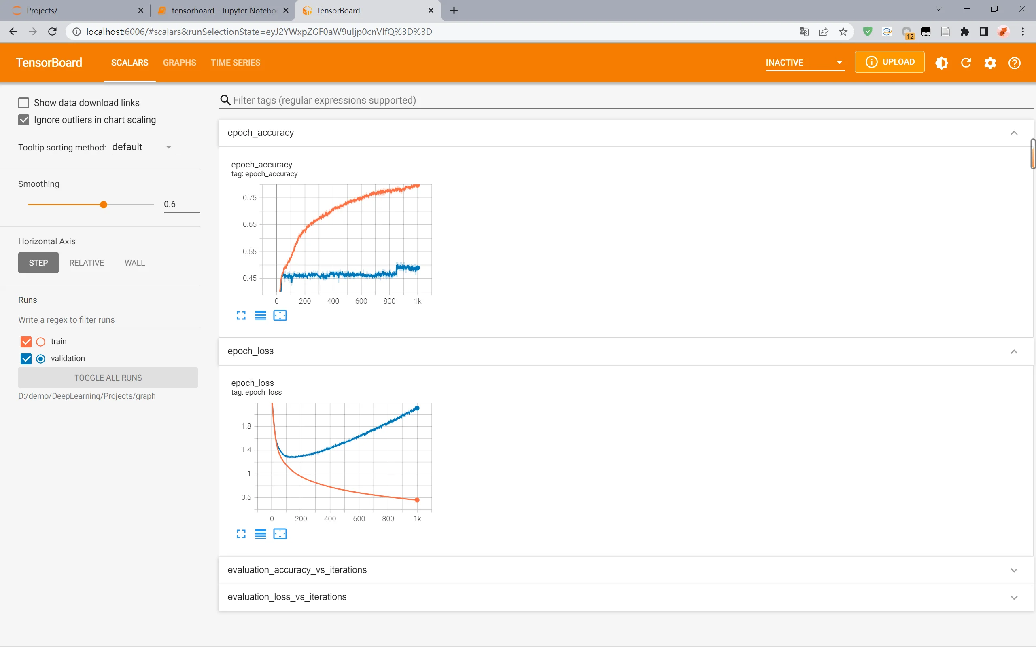This screenshot has height=647, width=1036.
Task: Enable Show data download links checkbox
Action: [24, 103]
